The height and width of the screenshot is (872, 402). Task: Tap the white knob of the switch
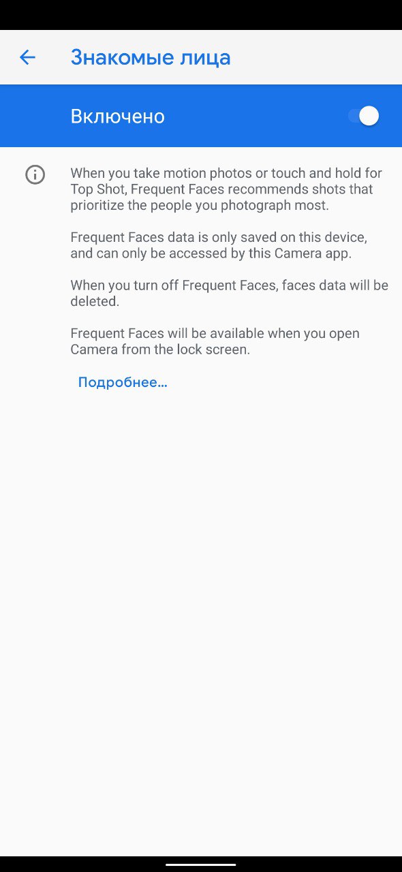(369, 116)
